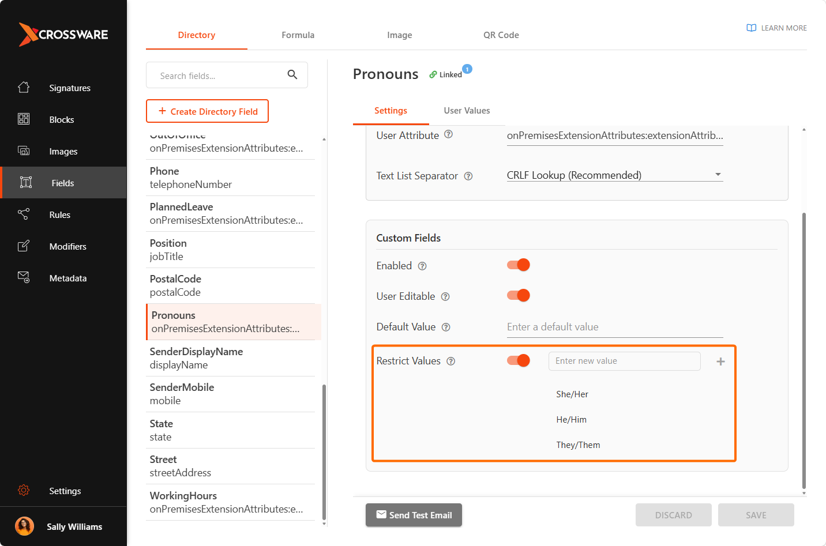Screen dimensions: 826x546
Task: Open the User Values tab
Action: coord(467,111)
